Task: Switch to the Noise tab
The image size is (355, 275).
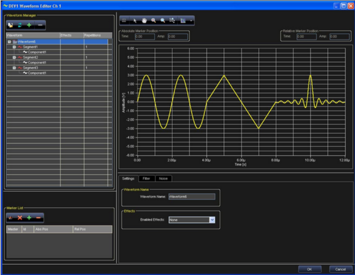Action: click(x=164, y=178)
